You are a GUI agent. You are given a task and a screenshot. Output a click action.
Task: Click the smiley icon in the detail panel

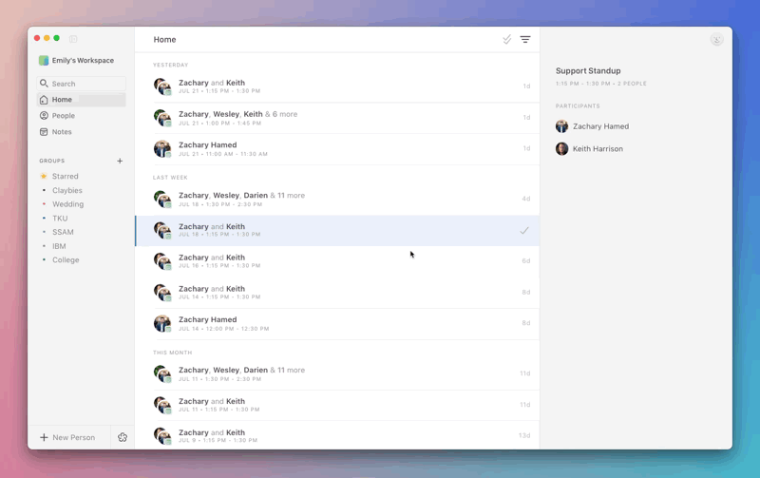point(716,40)
